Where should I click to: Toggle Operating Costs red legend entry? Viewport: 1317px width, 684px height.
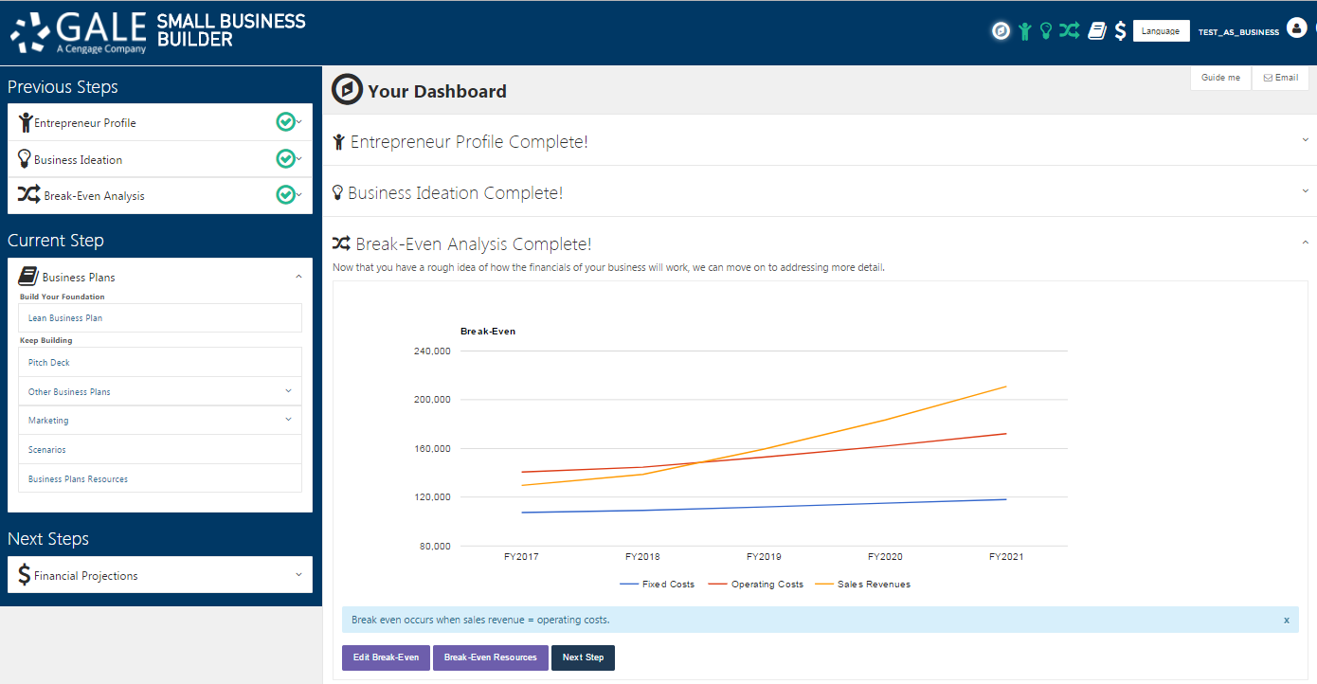click(x=756, y=585)
